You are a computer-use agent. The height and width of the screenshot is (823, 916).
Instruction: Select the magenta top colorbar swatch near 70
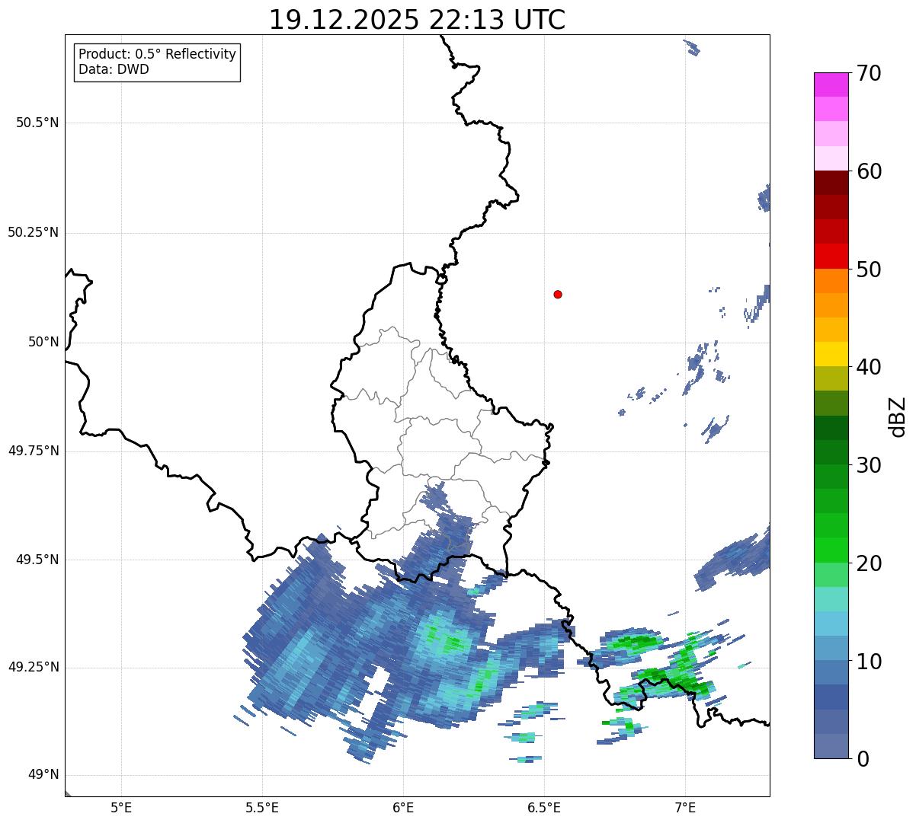(831, 85)
